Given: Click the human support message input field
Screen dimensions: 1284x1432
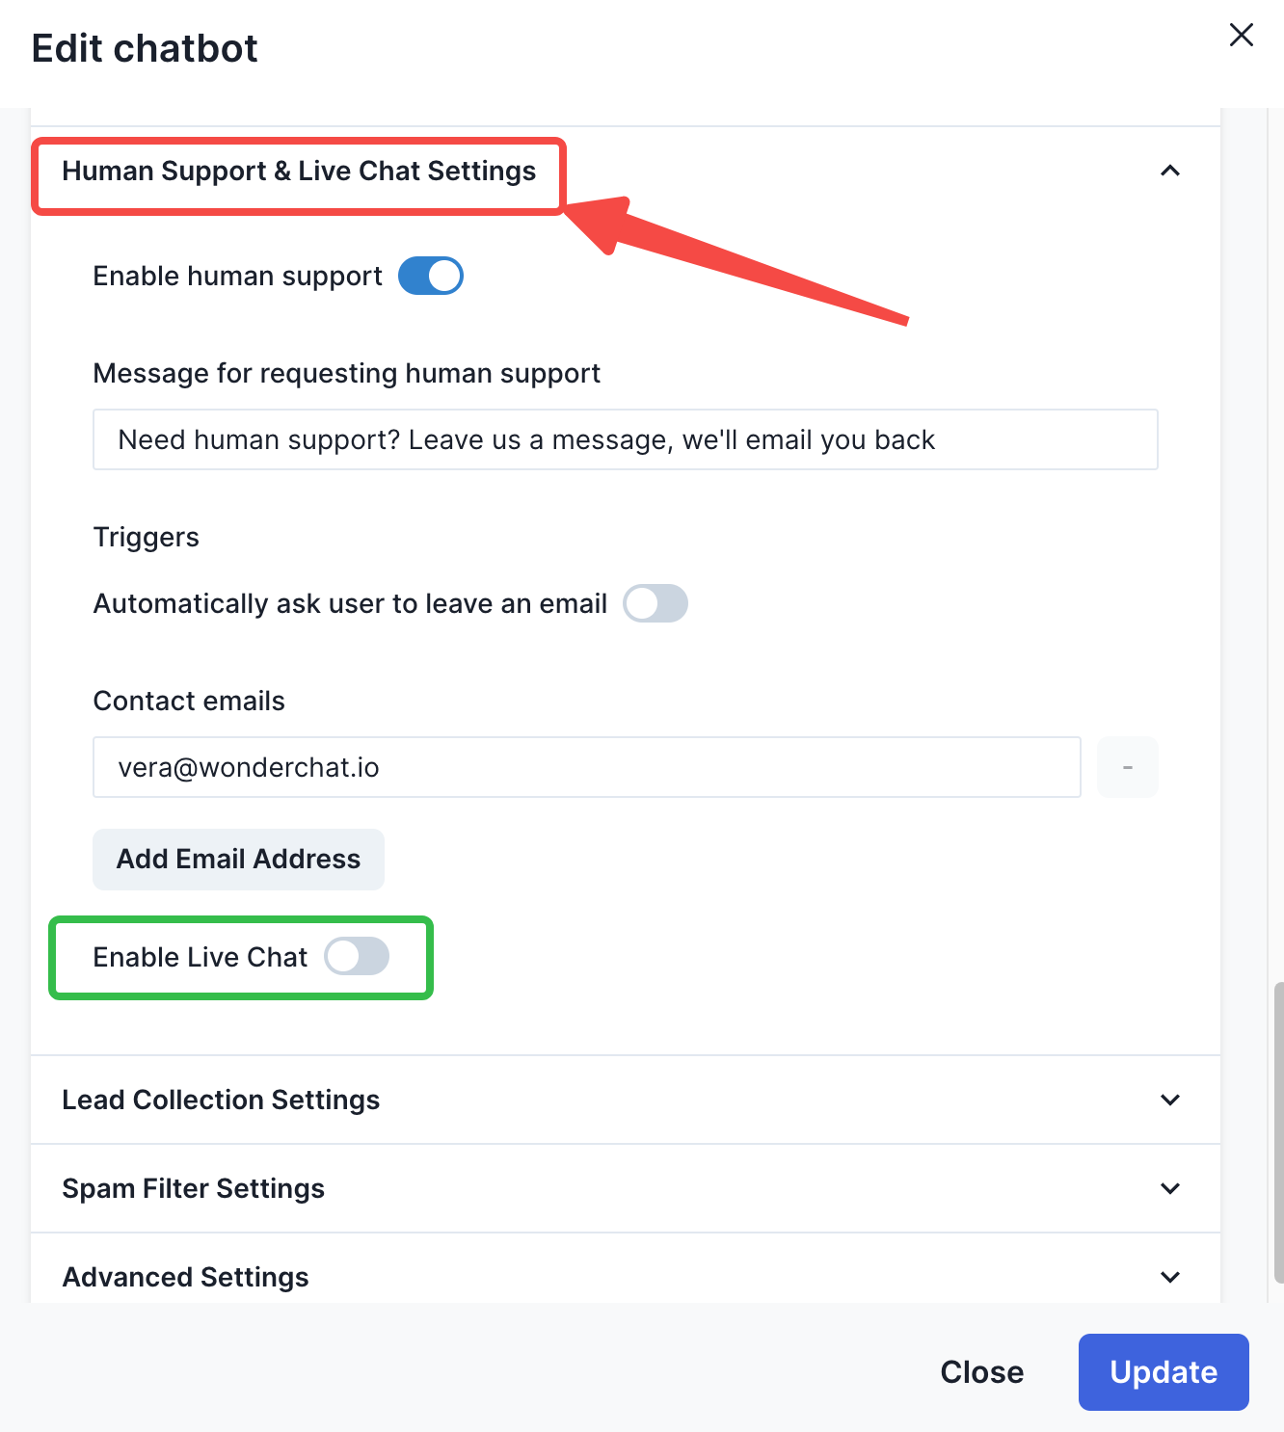Looking at the screenshot, I should 625,439.
